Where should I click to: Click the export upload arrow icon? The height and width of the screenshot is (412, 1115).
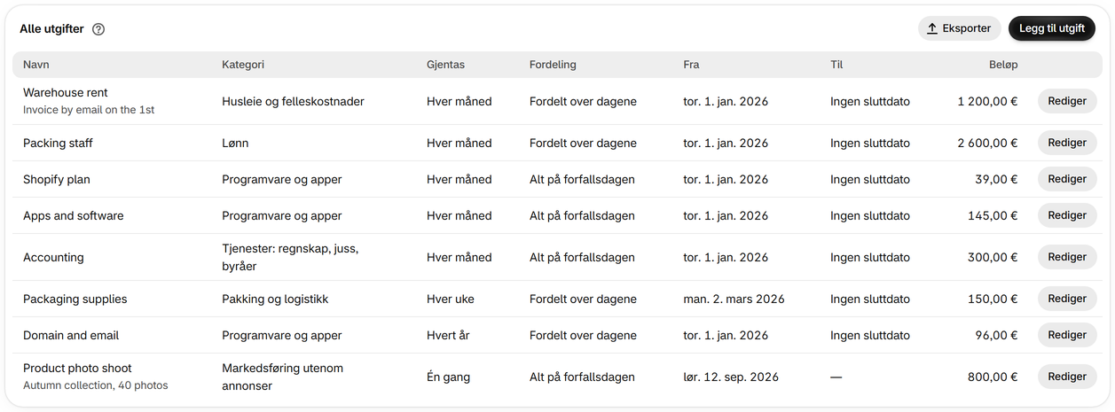932,28
